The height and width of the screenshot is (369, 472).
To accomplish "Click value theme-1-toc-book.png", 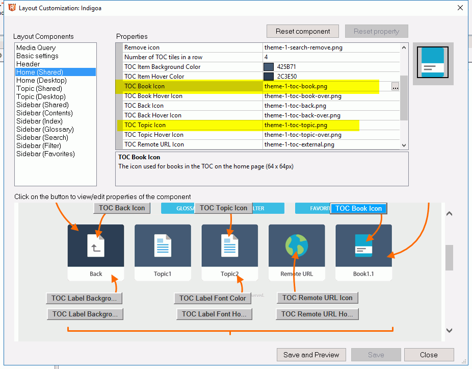I will click(296, 87).
